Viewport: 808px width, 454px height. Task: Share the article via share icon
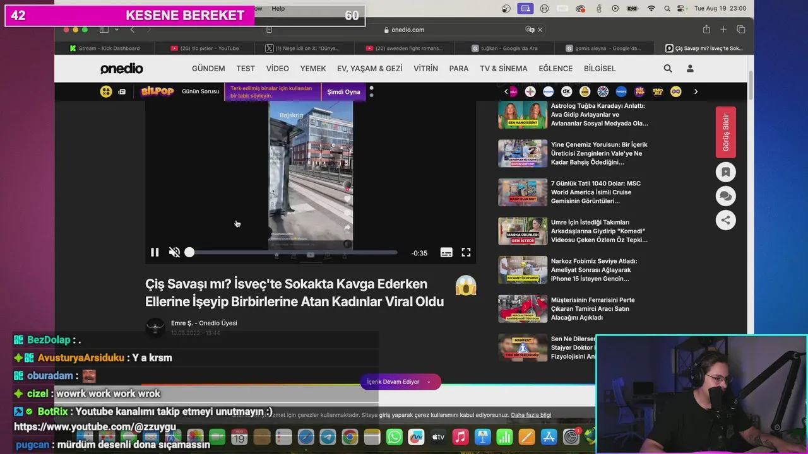[x=725, y=220]
